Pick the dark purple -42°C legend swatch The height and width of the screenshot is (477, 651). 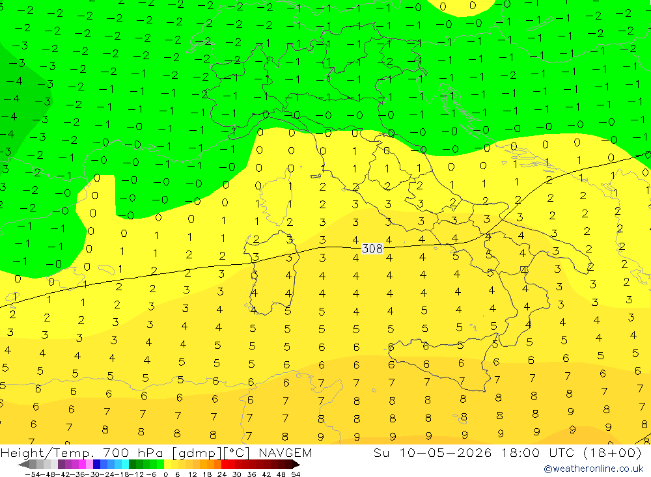tap(61, 464)
